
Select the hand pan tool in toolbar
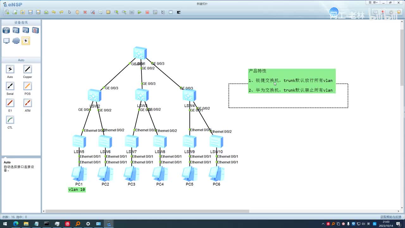click(x=77, y=12)
